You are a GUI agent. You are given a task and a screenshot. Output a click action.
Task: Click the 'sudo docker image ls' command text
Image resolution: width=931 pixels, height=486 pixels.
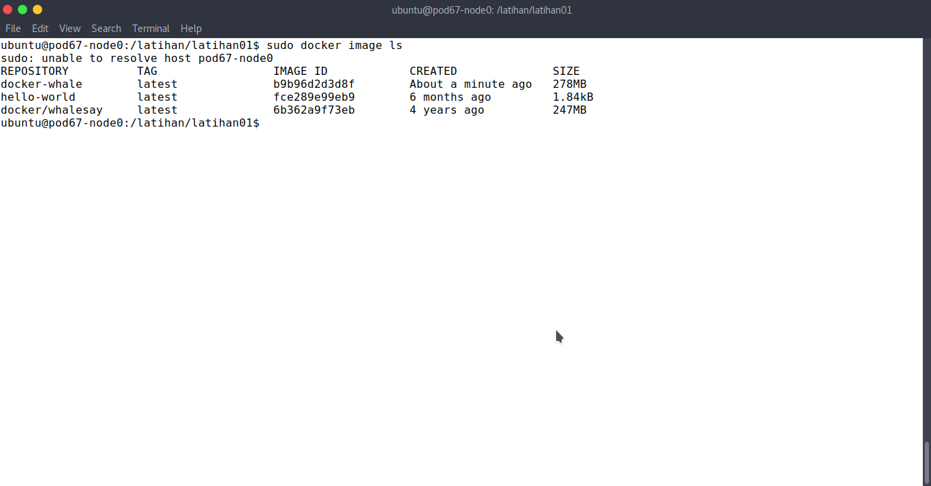click(x=335, y=46)
